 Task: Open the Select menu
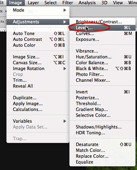click(50, 3)
